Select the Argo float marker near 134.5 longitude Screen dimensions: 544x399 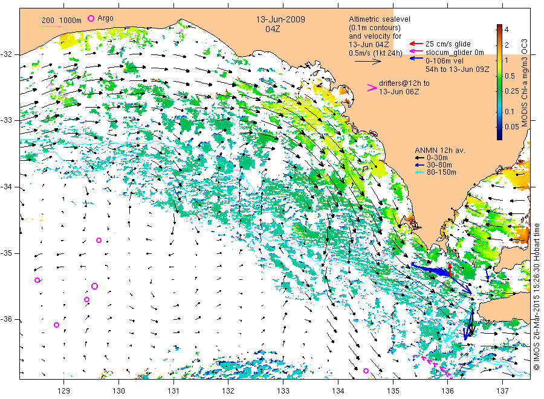[366, 371]
